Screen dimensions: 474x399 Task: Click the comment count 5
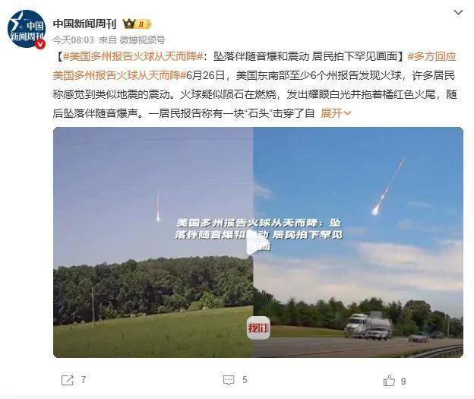245,380
